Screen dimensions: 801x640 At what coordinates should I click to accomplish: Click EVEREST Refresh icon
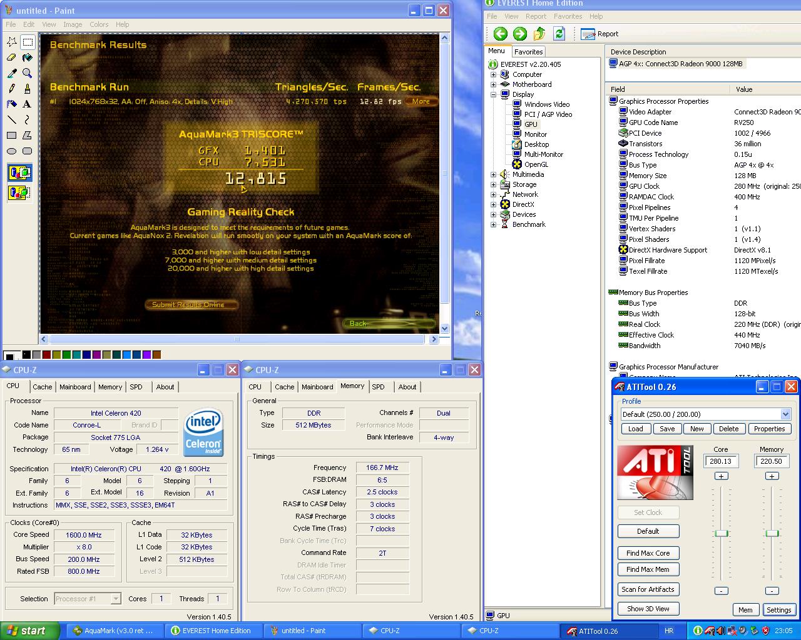[559, 34]
